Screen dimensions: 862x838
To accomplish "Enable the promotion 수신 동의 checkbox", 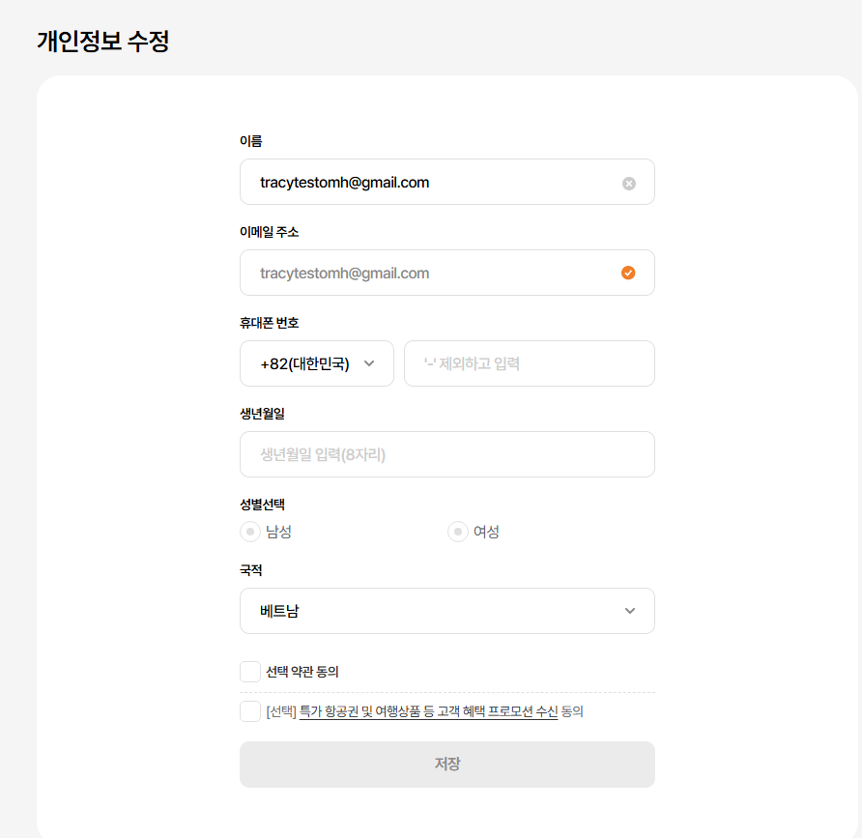I will coord(250,712).
